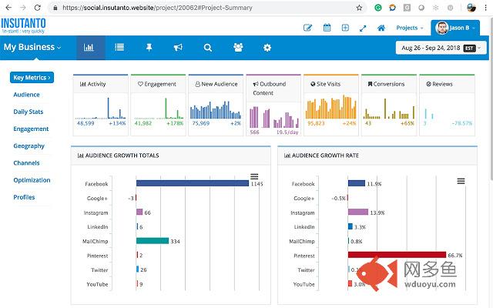Open the Outbound Content metric card
The height and width of the screenshot is (308, 493).
click(273, 105)
